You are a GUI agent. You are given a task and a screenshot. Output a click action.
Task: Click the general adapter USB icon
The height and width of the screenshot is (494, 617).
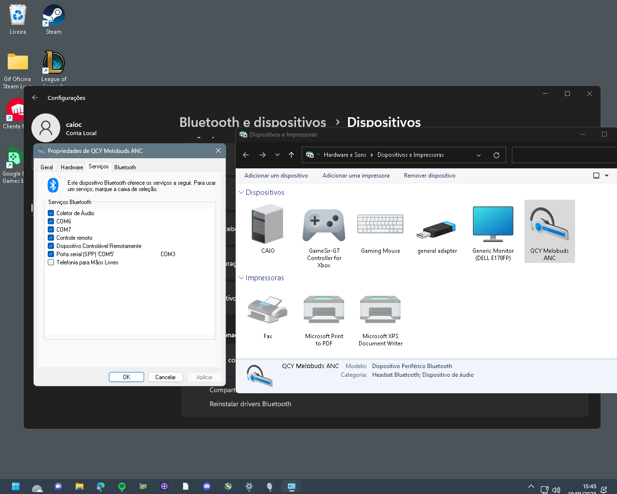[x=437, y=230]
